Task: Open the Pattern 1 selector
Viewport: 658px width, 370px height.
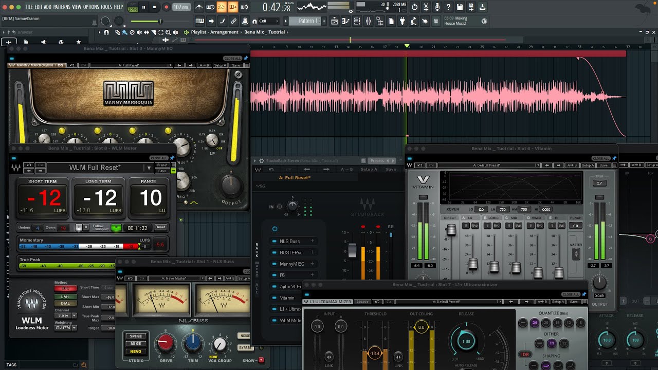Action: (305, 21)
